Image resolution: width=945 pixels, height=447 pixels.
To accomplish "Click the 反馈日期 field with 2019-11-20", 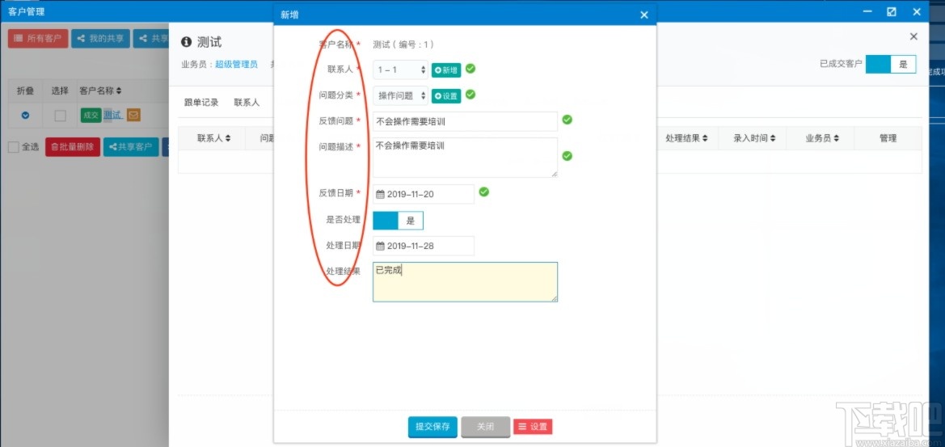I will 424,194.
